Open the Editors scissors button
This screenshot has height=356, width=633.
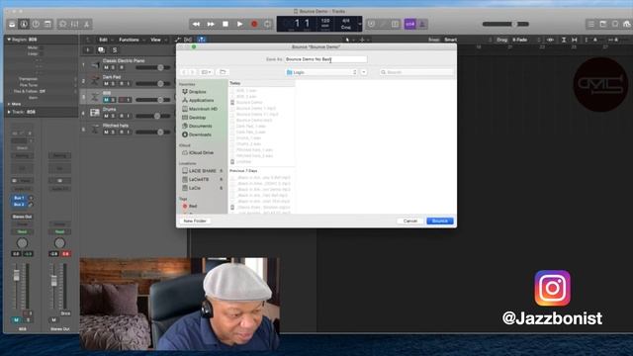86,24
